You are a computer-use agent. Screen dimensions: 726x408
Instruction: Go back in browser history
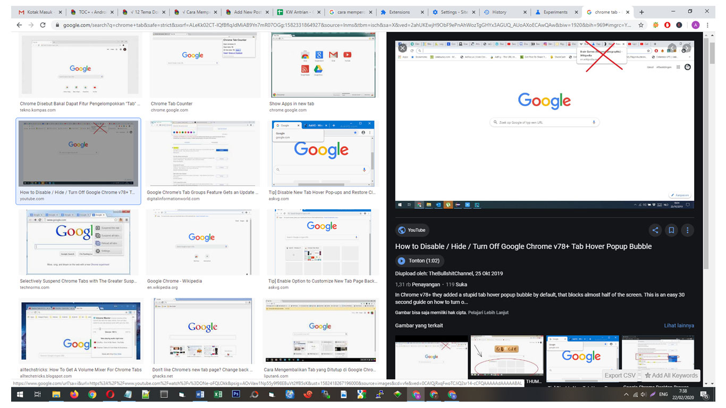tap(19, 25)
